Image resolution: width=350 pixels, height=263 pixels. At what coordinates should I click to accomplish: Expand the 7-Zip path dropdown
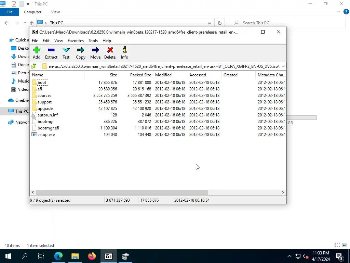(283, 66)
